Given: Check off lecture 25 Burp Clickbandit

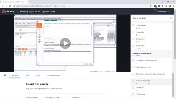Looking at the screenshot, I should click(133, 81).
